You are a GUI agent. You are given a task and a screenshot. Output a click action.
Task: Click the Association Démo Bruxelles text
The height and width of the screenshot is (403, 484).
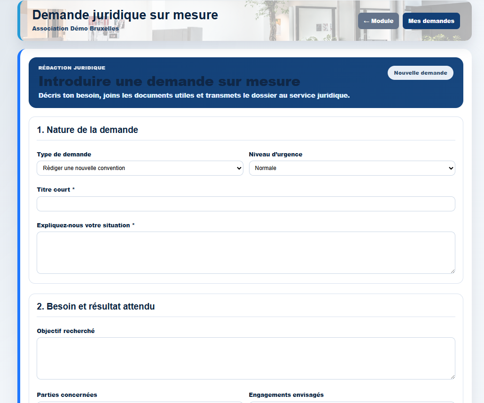[x=75, y=28]
